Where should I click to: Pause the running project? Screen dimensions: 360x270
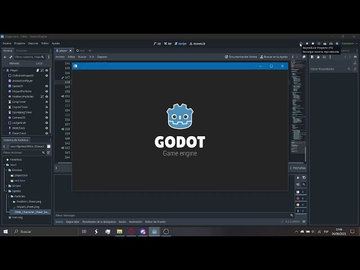pyautogui.click(x=307, y=43)
